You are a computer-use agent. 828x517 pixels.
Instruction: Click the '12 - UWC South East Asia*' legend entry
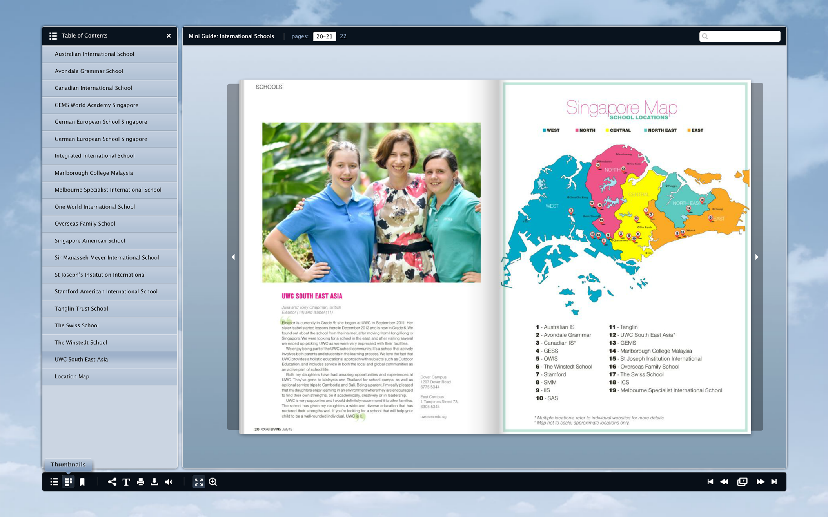pos(642,335)
